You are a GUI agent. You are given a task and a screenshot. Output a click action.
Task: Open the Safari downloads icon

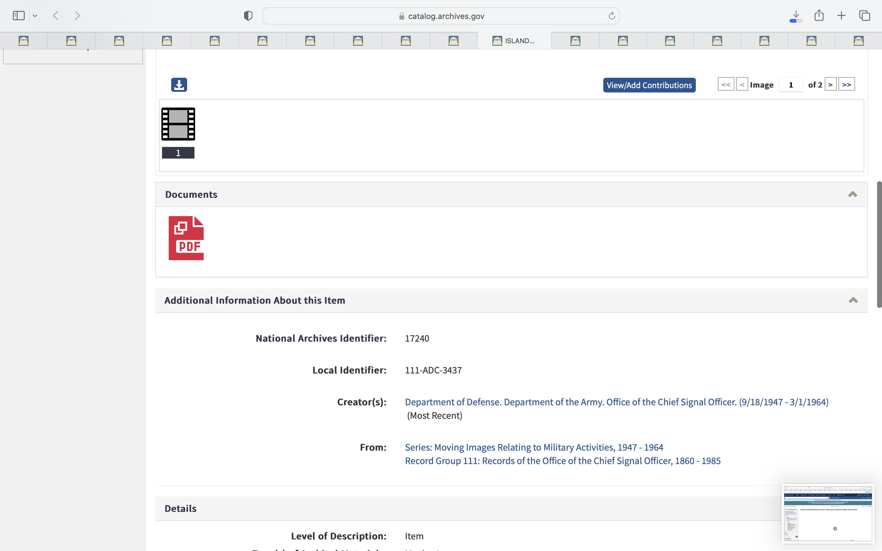coord(796,16)
